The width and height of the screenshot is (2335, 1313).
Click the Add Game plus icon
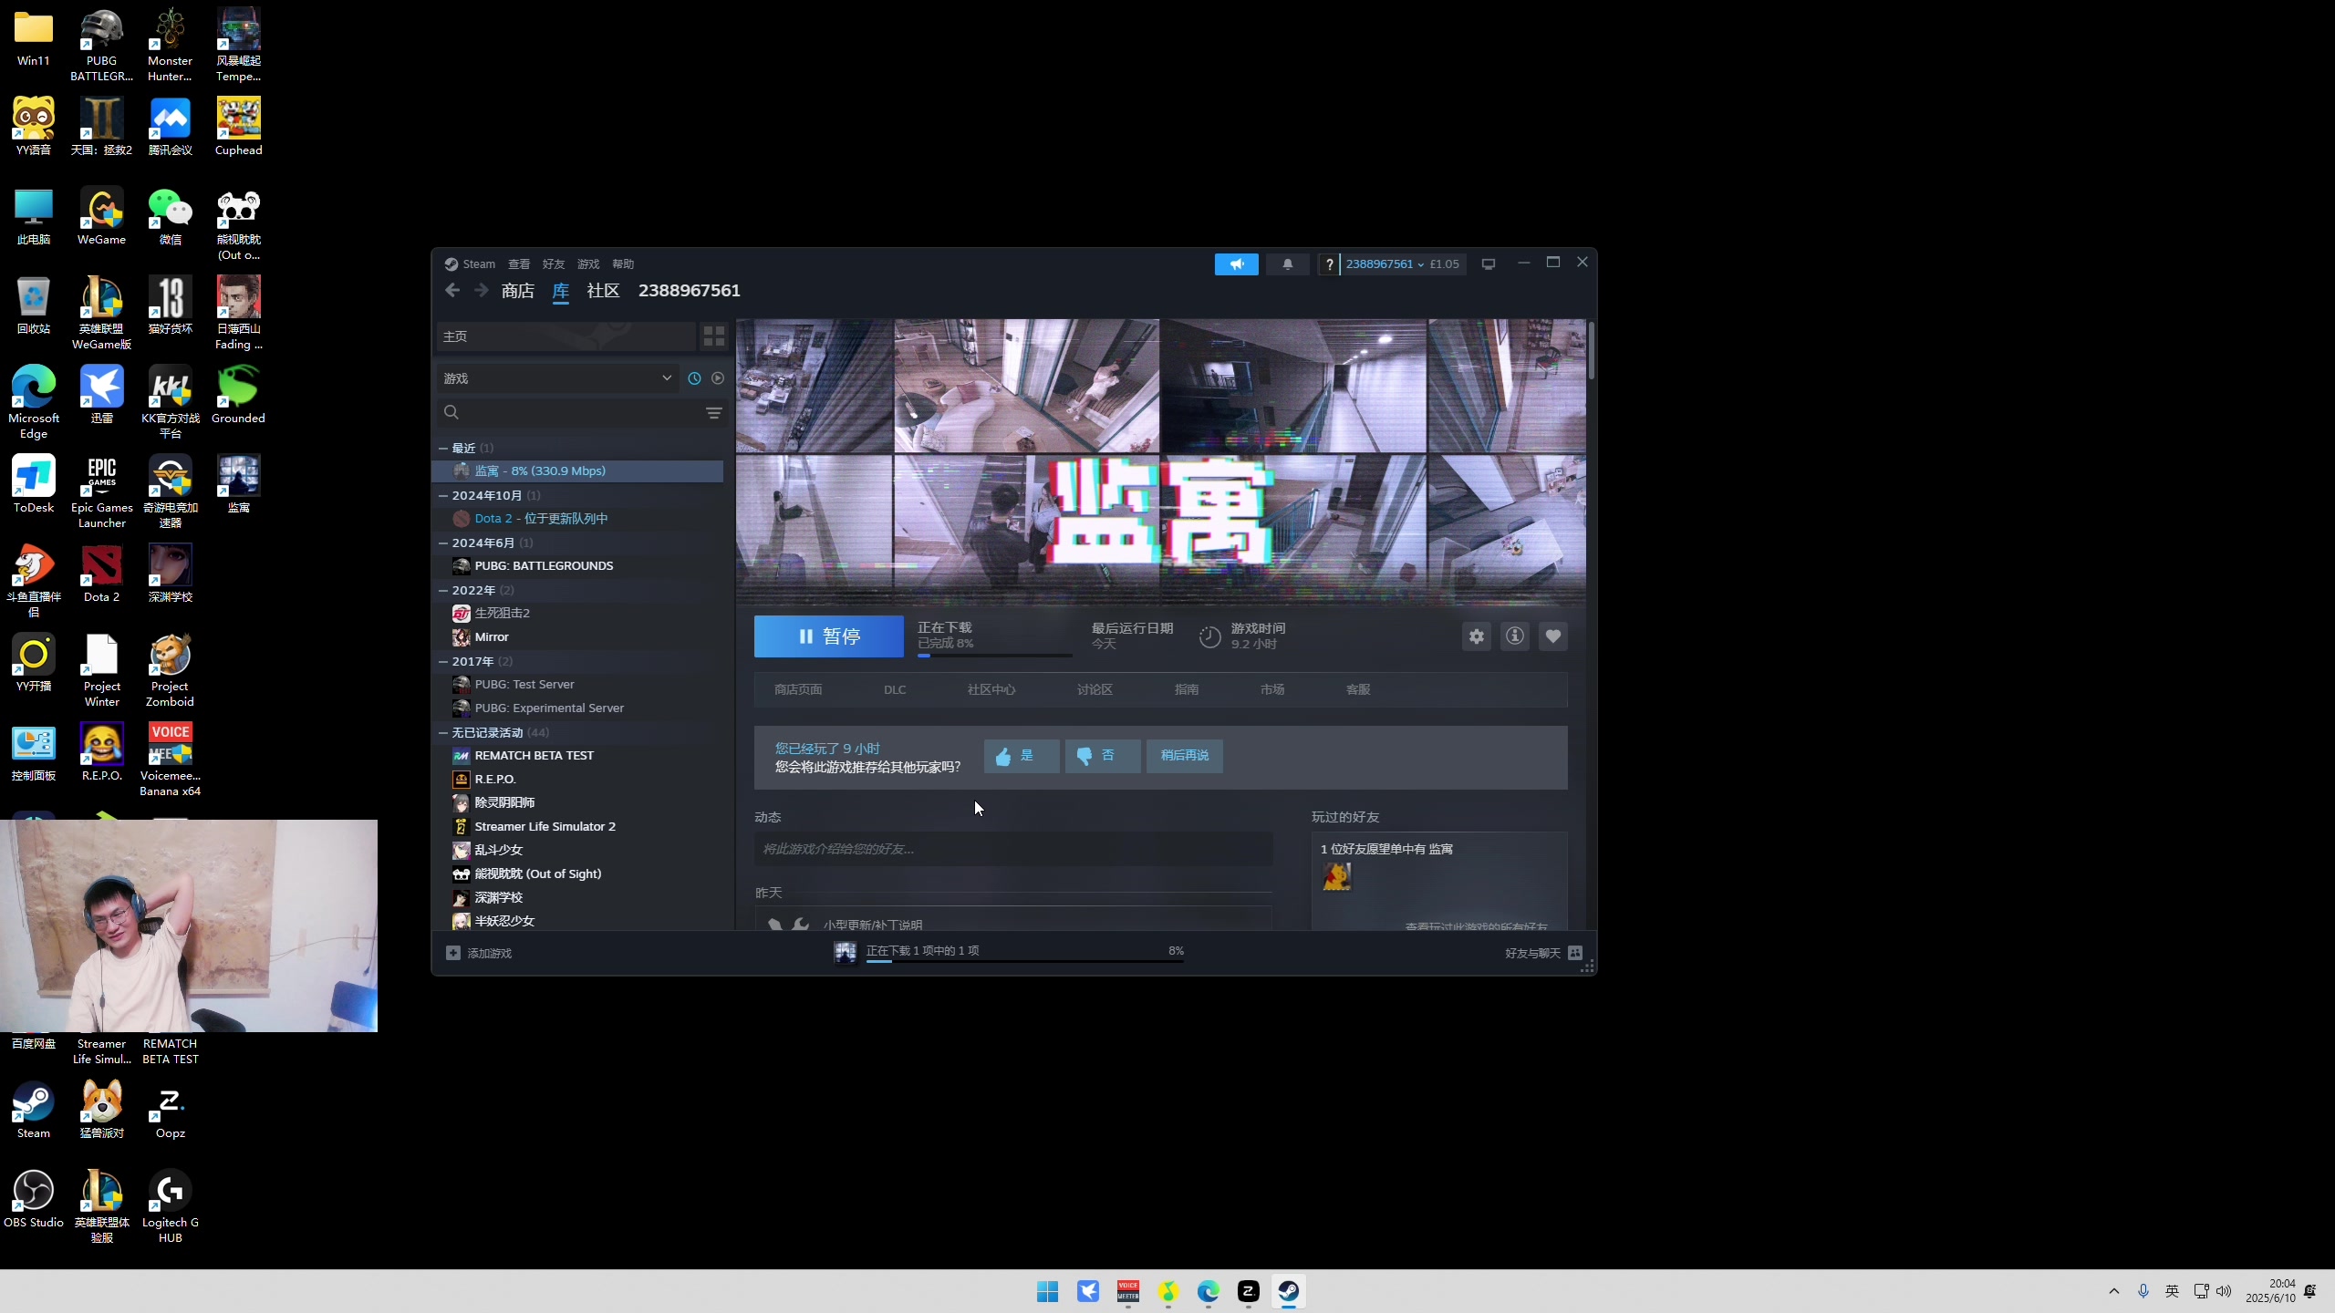coord(453,953)
